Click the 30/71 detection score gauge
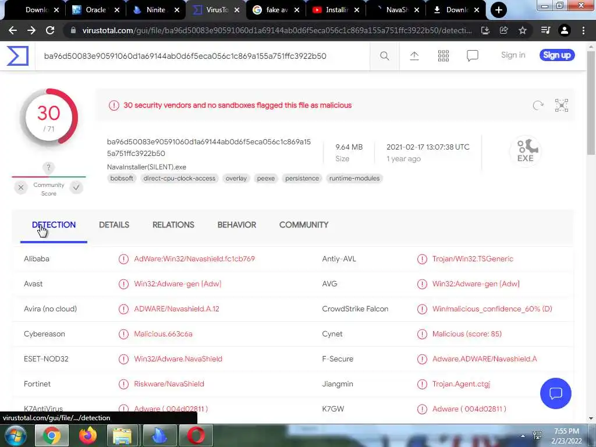Image resolution: width=596 pixels, height=447 pixels. (x=49, y=118)
